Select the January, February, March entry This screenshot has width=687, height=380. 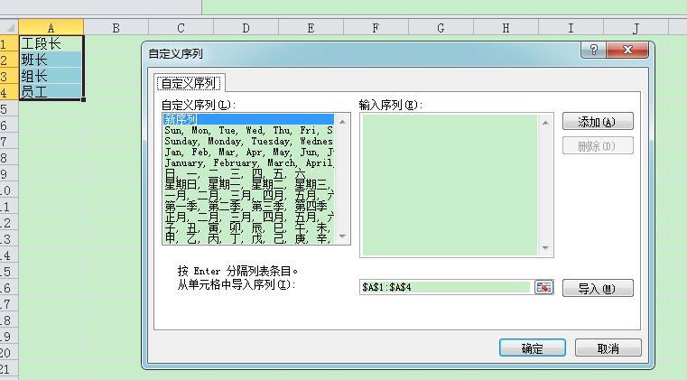tap(248, 163)
